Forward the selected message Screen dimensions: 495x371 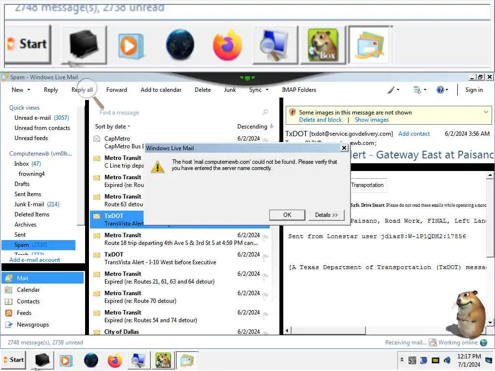(116, 90)
